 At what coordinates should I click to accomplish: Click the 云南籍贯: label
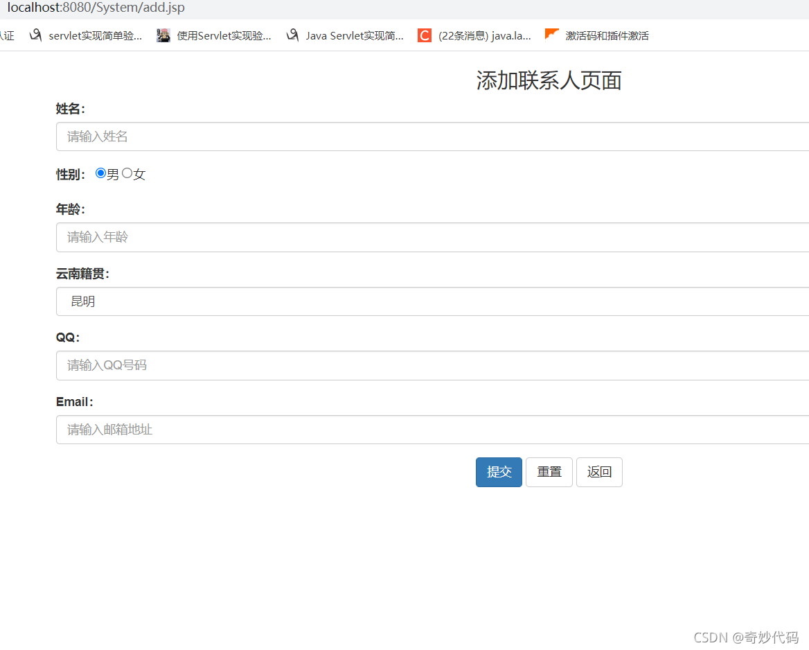[82, 274]
